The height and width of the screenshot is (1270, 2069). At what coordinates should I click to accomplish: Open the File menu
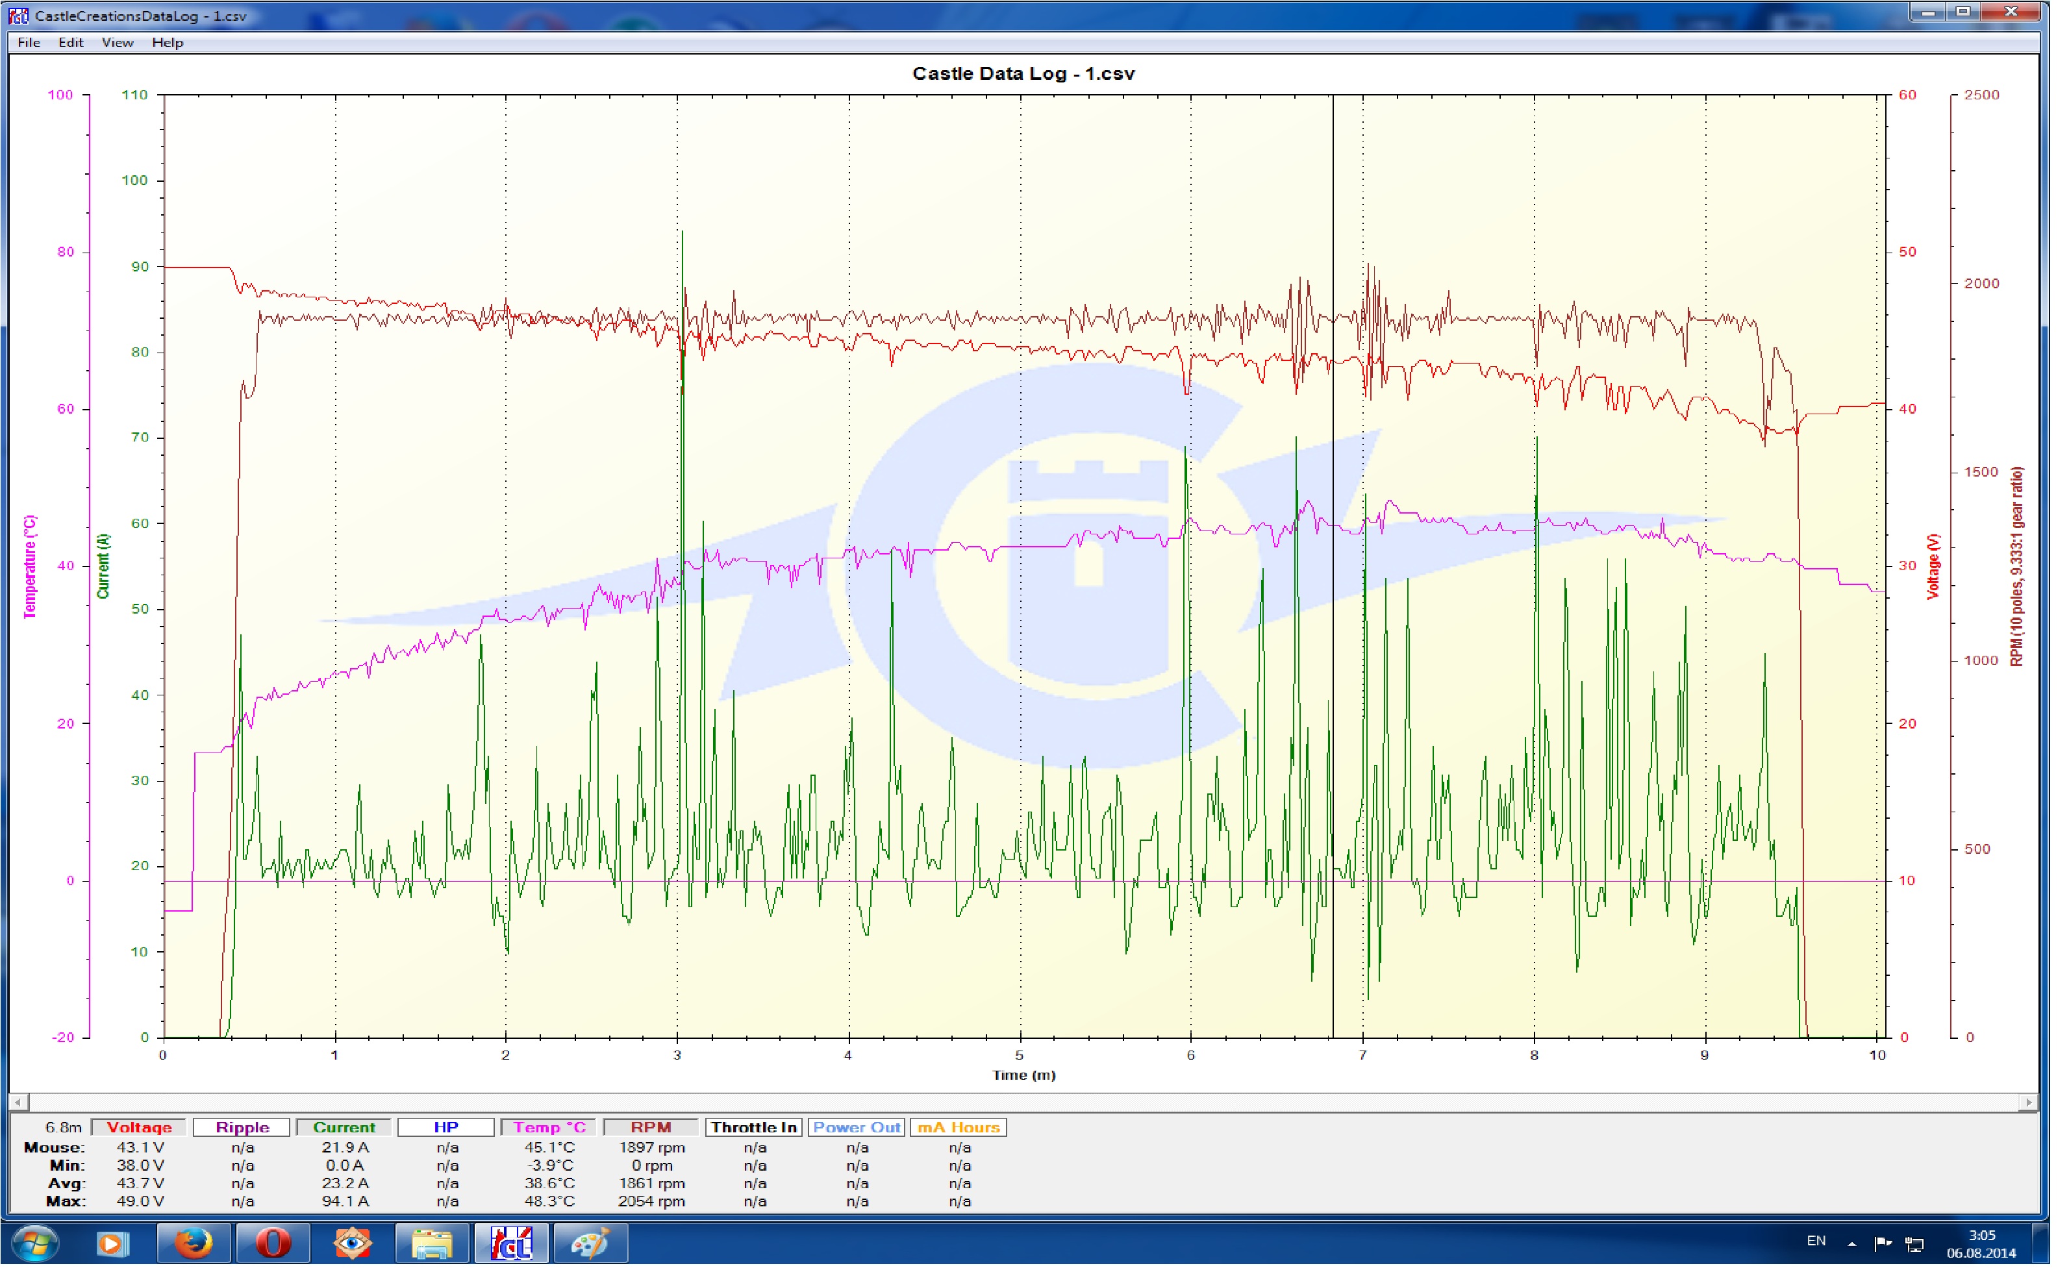point(29,42)
